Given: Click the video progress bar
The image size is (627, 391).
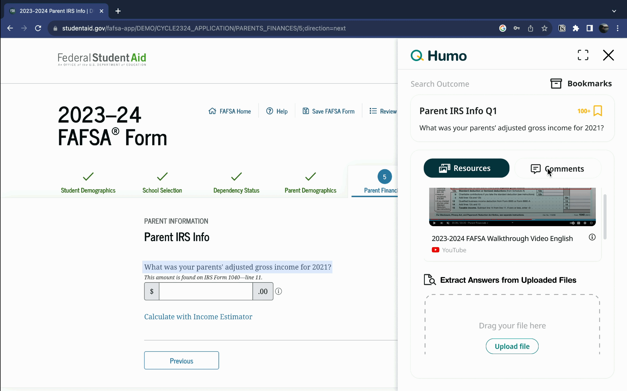Looking at the screenshot, I should tap(512, 220).
